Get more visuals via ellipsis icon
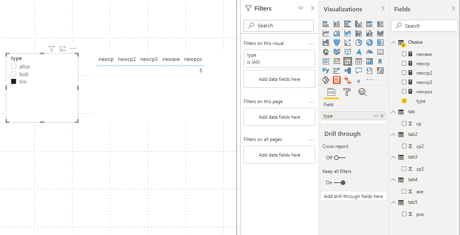Image resolution: width=460 pixels, height=235 pixels. [x=370, y=80]
